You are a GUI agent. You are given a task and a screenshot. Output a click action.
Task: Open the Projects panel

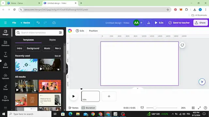[x=6, y=98]
